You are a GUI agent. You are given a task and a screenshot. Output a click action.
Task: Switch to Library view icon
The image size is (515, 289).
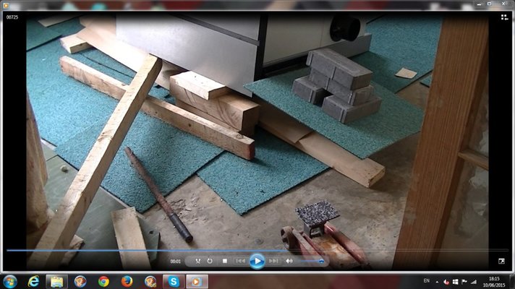point(503,17)
